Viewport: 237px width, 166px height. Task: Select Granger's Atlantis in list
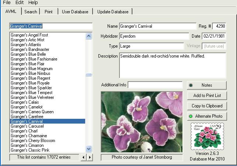pyautogui.click(x=48, y=45)
